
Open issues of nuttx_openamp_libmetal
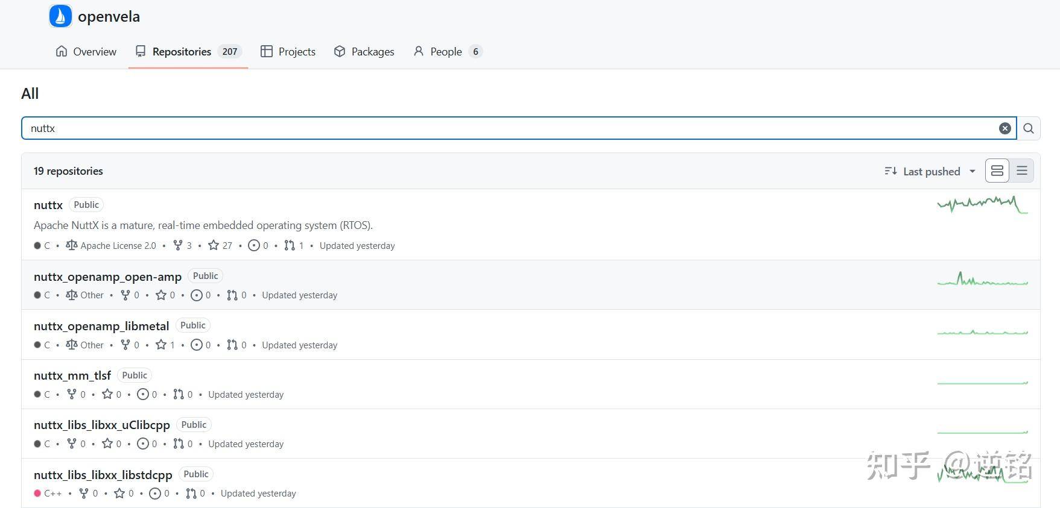tap(201, 345)
